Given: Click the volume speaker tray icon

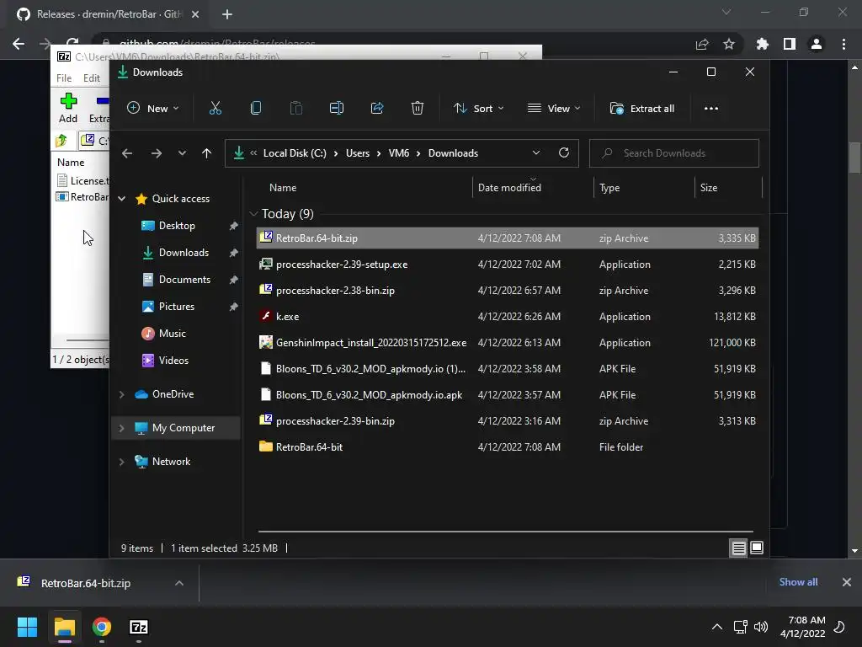Looking at the screenshot, I should tap(761, 627).
